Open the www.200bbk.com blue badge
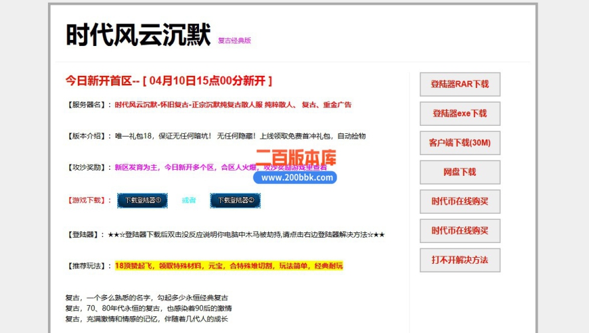Viewport: 589px width, 333px height. tap(297, 178)
